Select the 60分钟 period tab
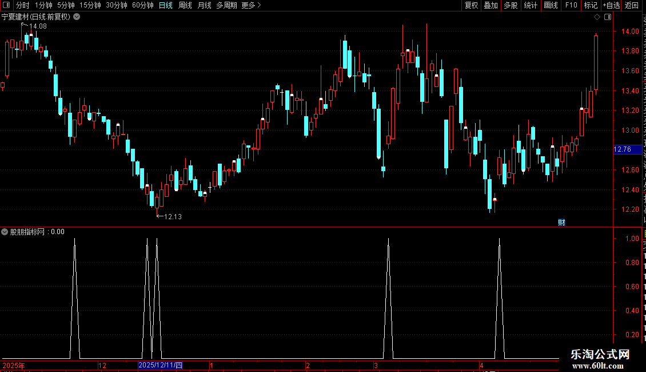This screenshot has height=372, width=646. (143, 5)
